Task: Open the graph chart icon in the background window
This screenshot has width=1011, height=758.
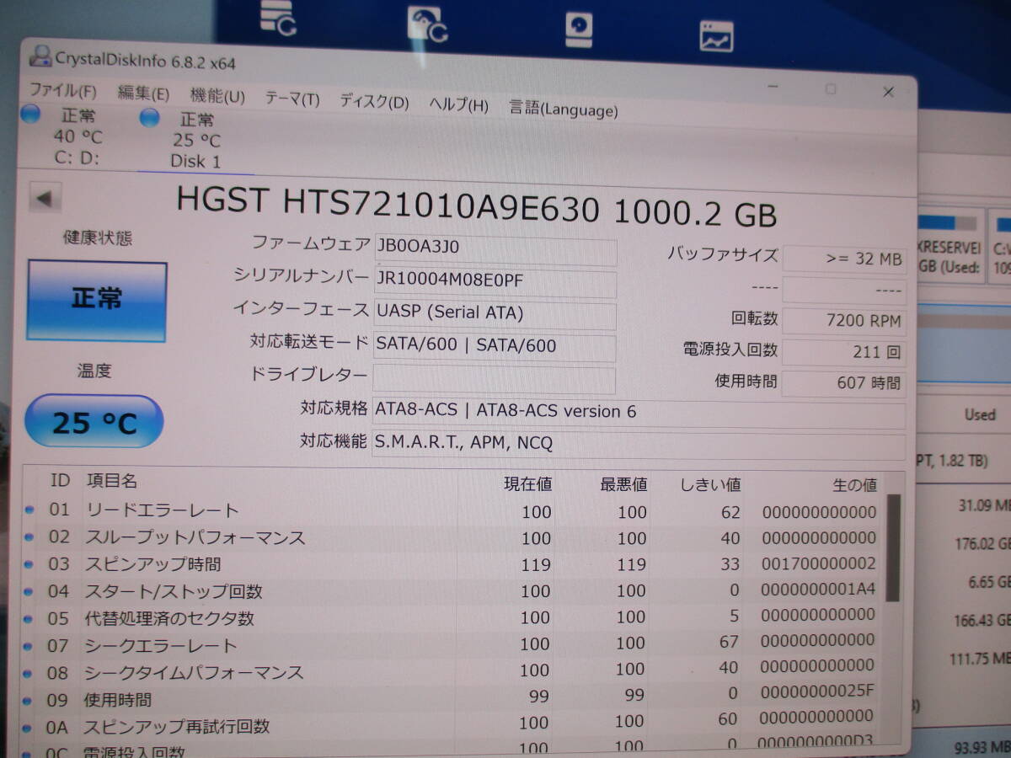Action: pos(716,36)
